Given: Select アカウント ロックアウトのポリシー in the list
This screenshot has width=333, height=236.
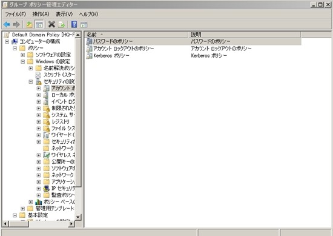Looking at the screenshot, I should point(124,49).
